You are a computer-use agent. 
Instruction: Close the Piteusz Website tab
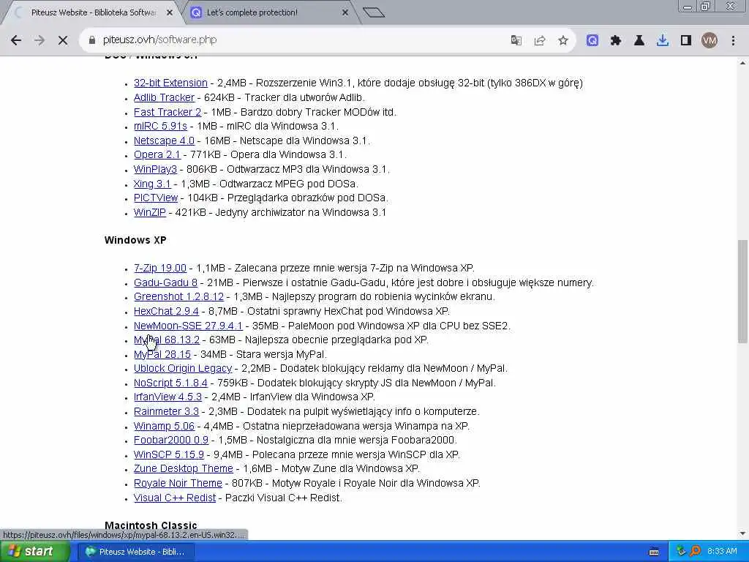pyautogui.click(x=170, y=13)
